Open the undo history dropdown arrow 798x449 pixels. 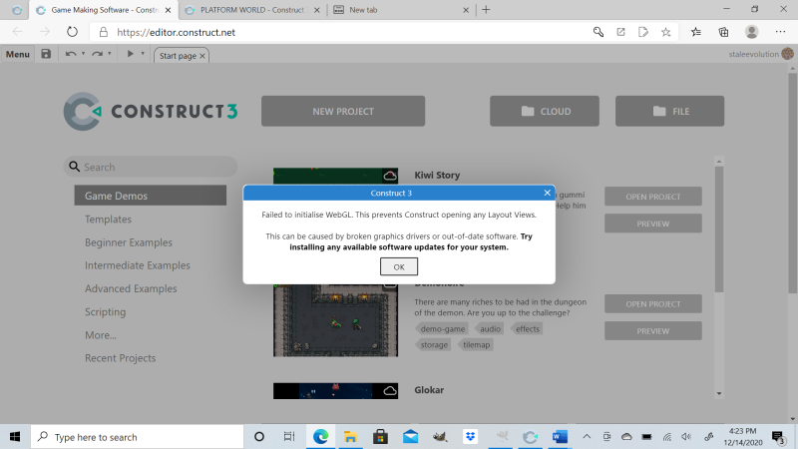click(83, 54)
